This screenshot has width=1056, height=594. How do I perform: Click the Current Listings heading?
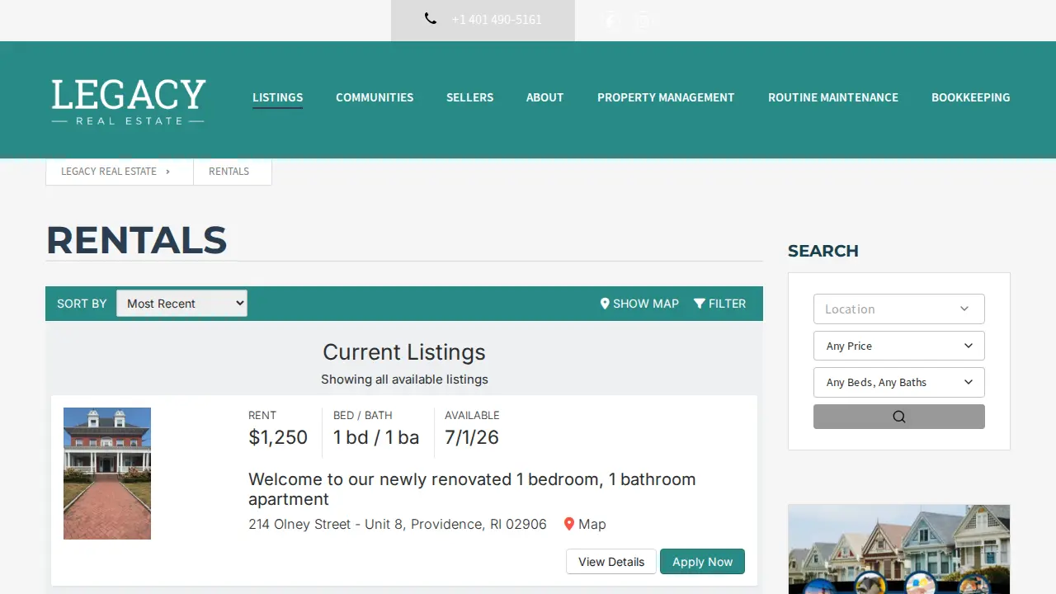click(x=404, y=352)
